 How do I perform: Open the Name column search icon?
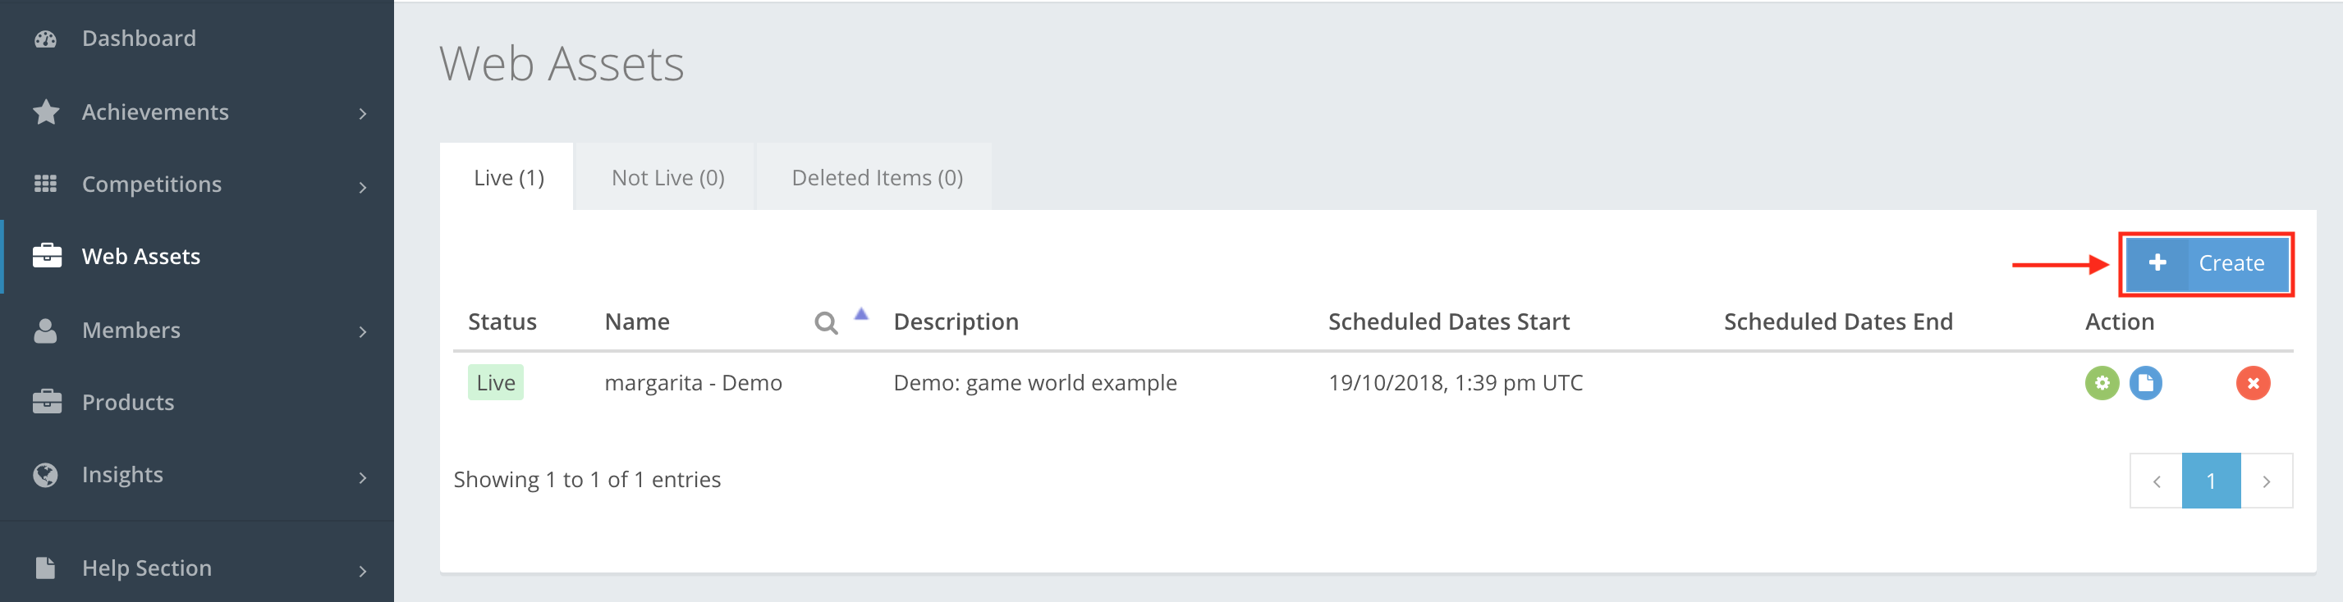pos(825,322)
